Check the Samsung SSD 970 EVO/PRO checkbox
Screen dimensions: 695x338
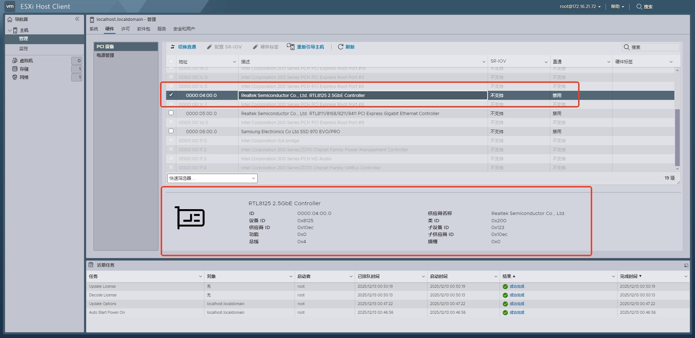coord(171,131)
